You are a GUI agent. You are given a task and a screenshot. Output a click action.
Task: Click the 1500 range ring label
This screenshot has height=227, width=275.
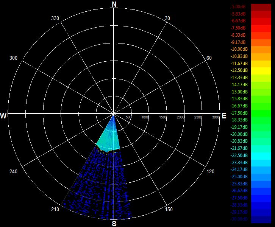(x=163, y=117)
